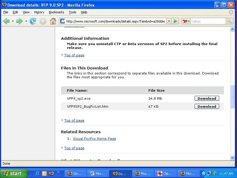The height and width of the screenshot is (178, 237).
Task: Reload the page with the refresh icon
Action: click(33, 21)
